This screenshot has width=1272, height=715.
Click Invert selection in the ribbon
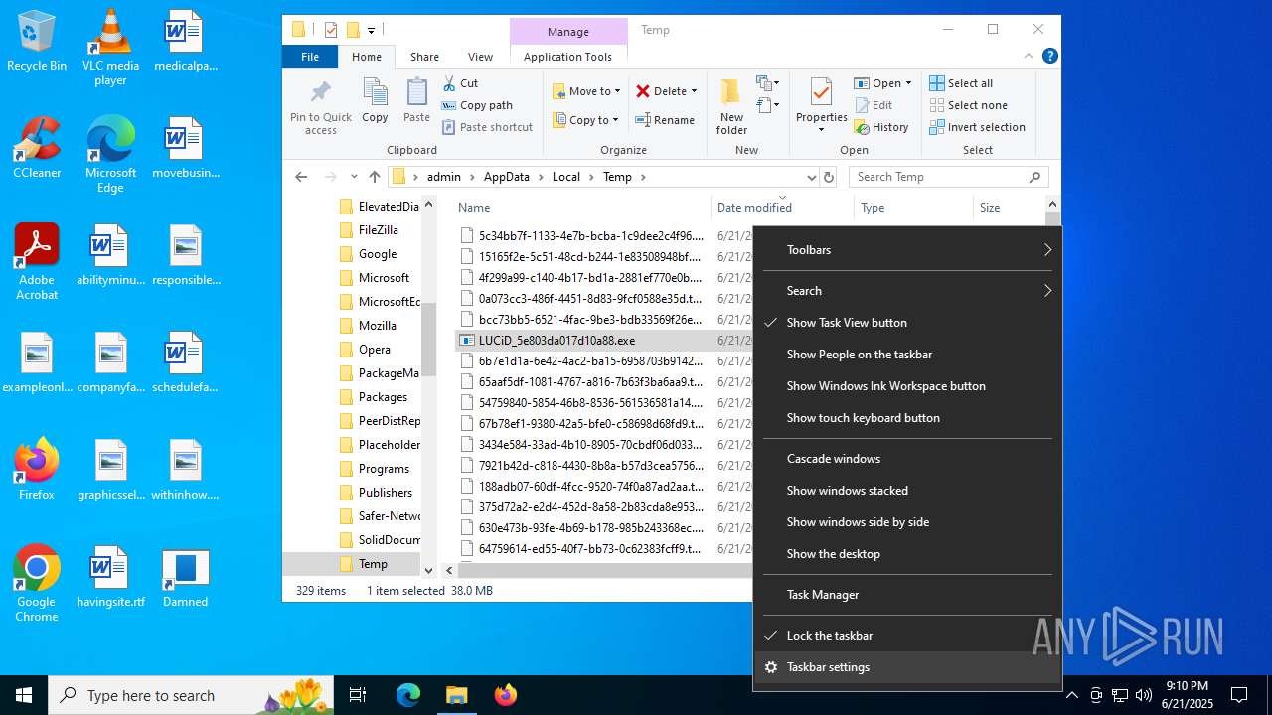[977, 127]
